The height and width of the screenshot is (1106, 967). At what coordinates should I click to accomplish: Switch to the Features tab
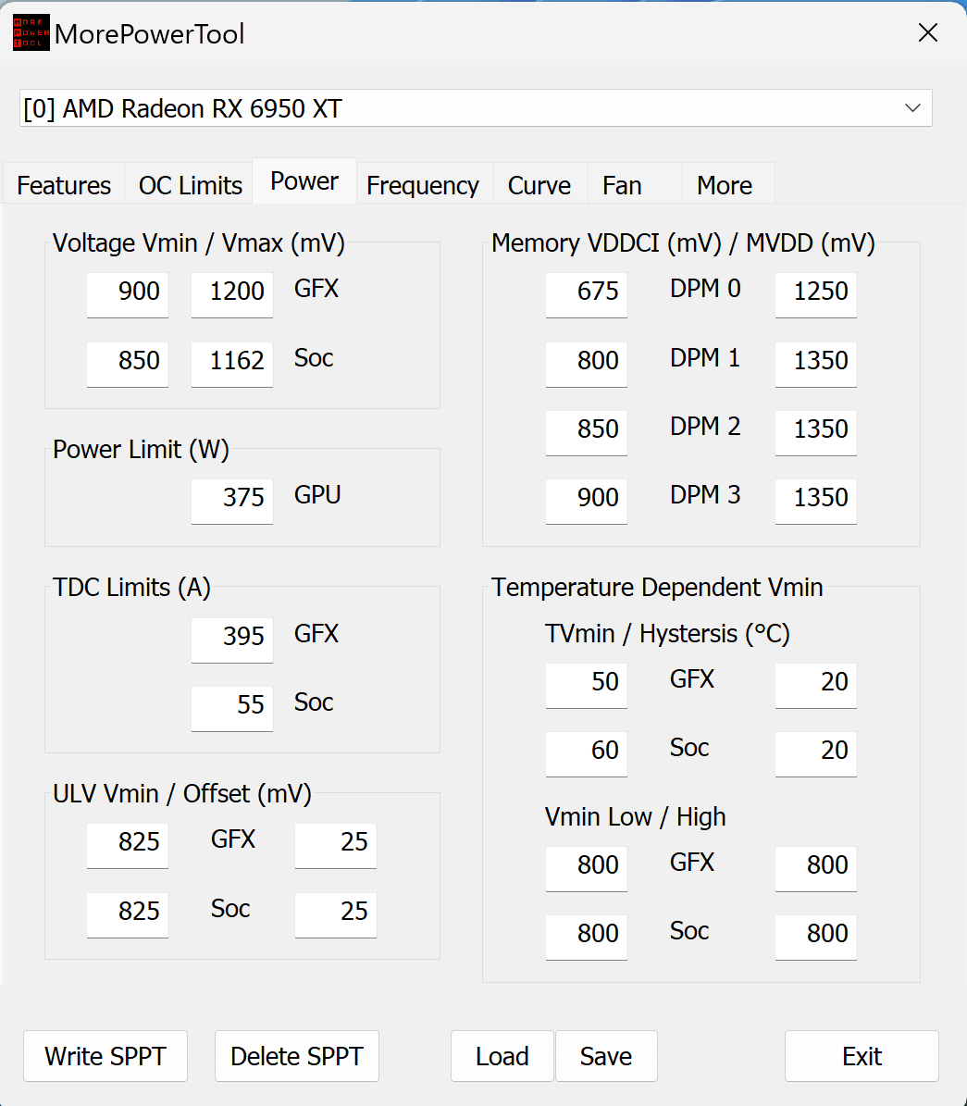coord(64,185)
